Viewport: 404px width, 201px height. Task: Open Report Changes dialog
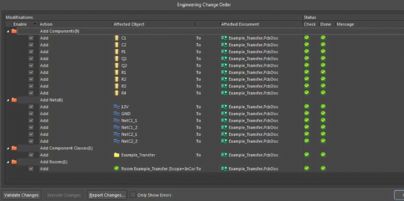pyautogui.click(x=107, y=195)
